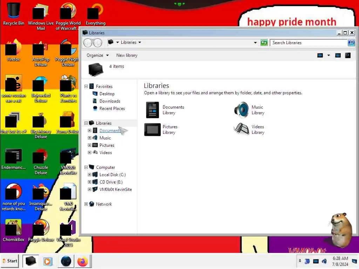Expand CD Drive (E:) node
This screenshot has height=269, width=359.
(x=89, y=182)
